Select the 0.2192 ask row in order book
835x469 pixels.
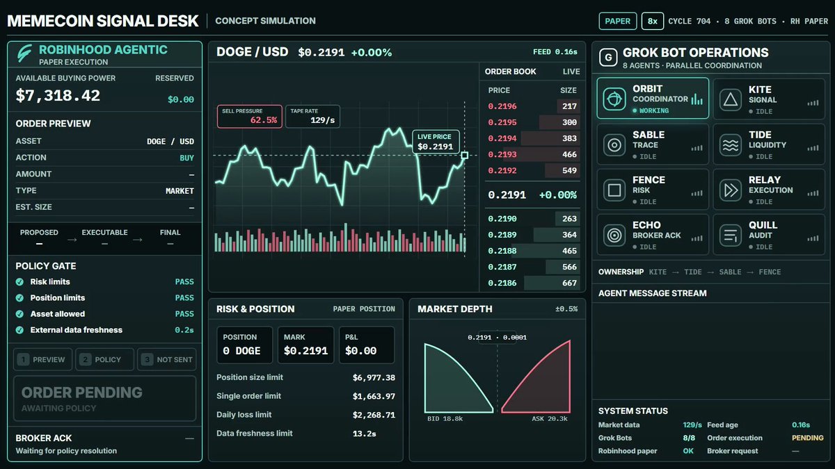point(533,170)
